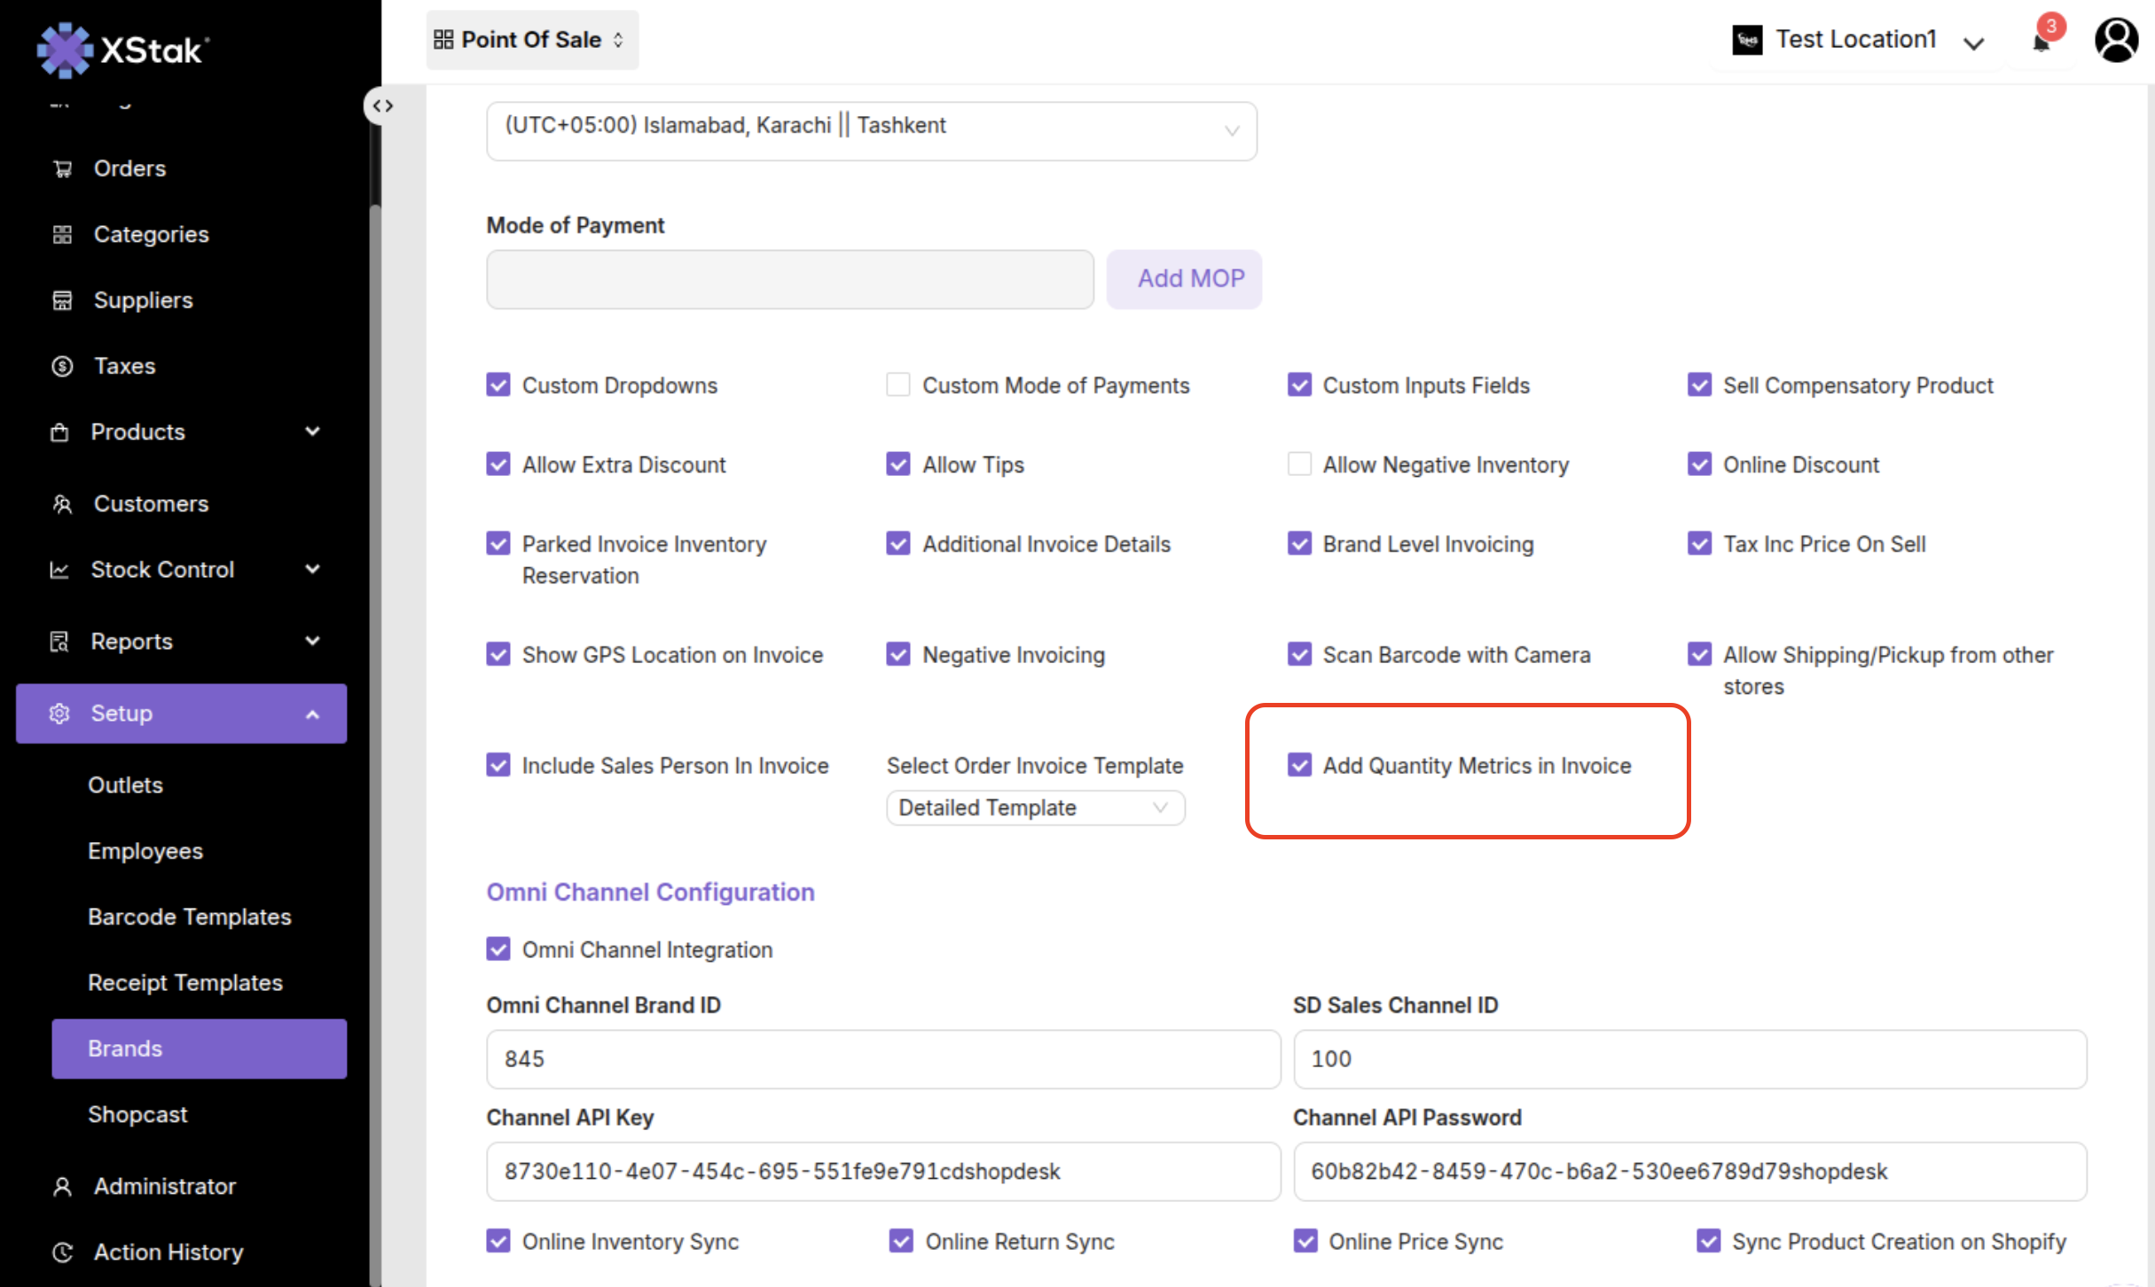Image resolution: width=2155 pixels, height=1287 pixels.
Task: Click the Setup gear icon
Action: pyautogui.click(x=59, y=714)
